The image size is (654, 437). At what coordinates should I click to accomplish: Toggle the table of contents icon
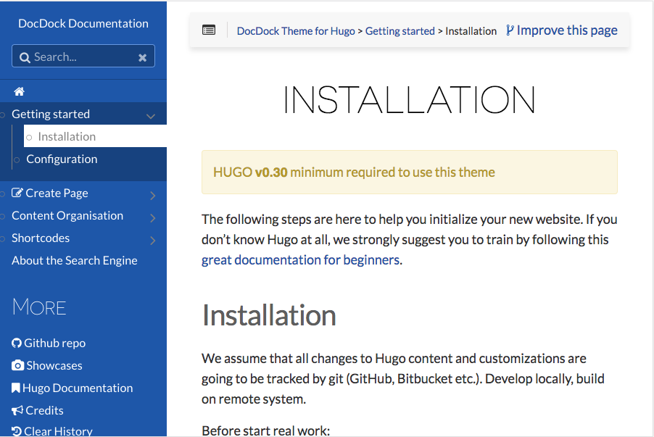pyautogui.click(x=209, y=30)
